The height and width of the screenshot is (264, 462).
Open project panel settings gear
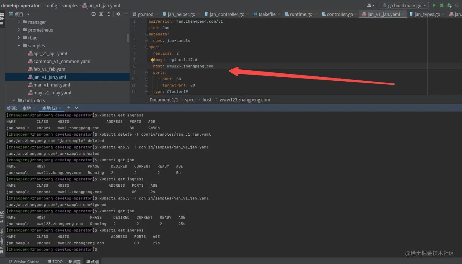[118, 14]
